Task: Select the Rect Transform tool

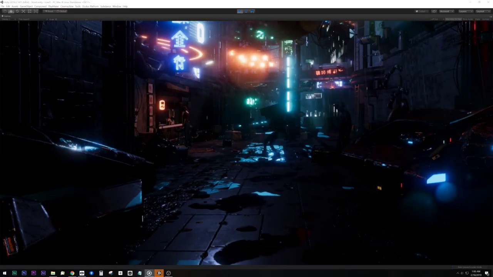Action: (x=29, y=11)
